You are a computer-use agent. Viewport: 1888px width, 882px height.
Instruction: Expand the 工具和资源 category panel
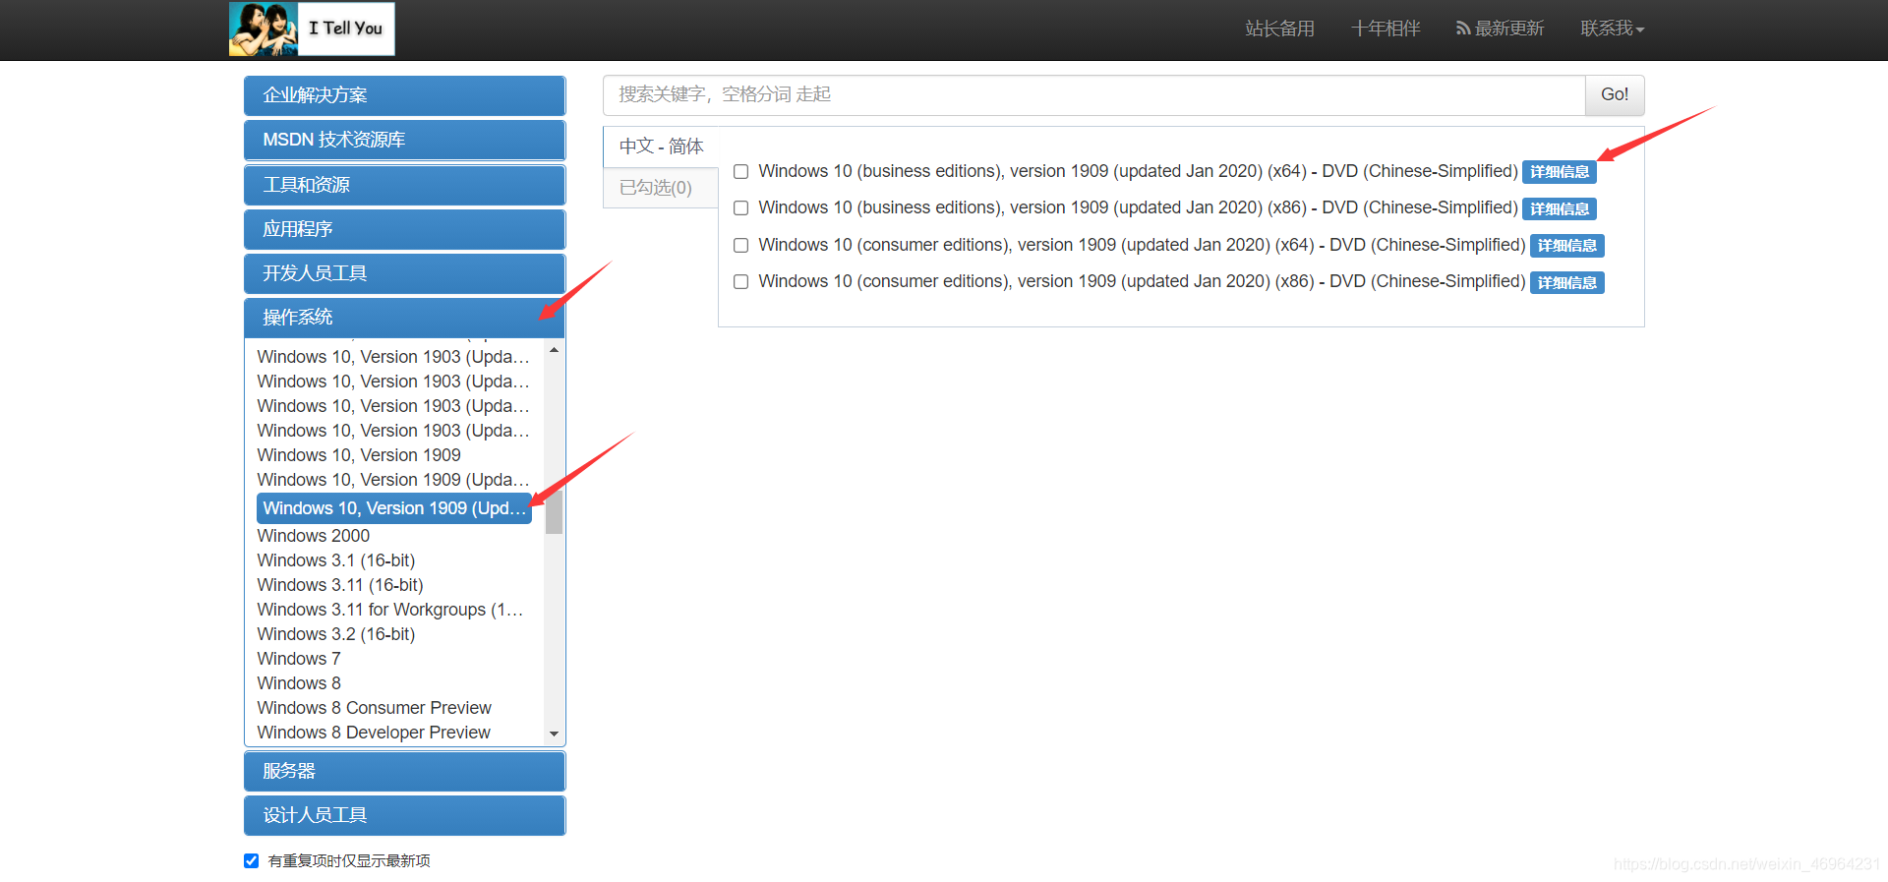pyautogui.click(x=404, y=185)
